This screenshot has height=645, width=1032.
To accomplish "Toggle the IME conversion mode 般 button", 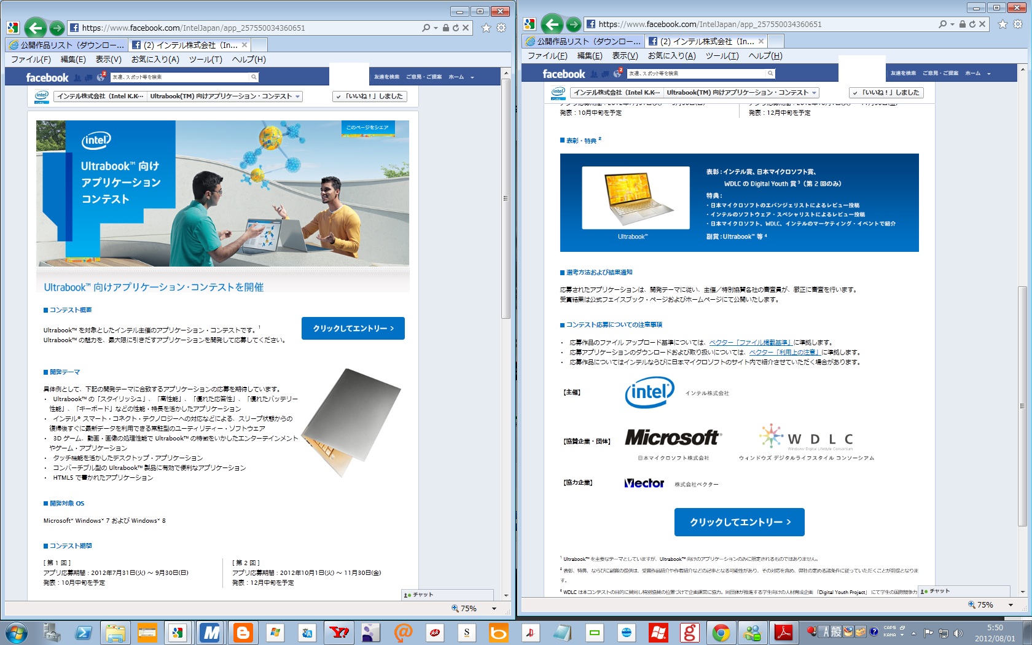I will coord(836,631).
